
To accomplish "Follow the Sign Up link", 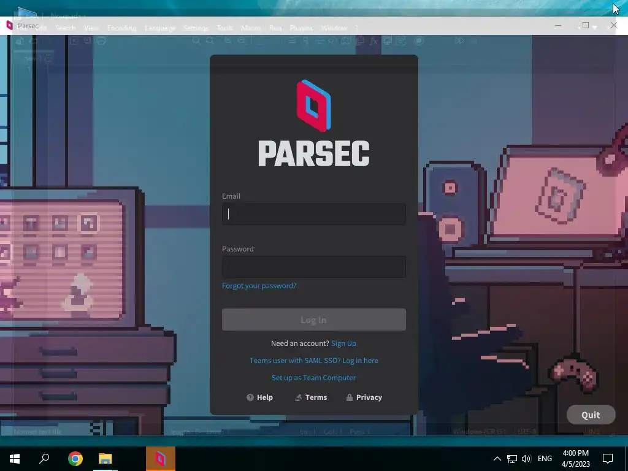I will click(343, 343).
